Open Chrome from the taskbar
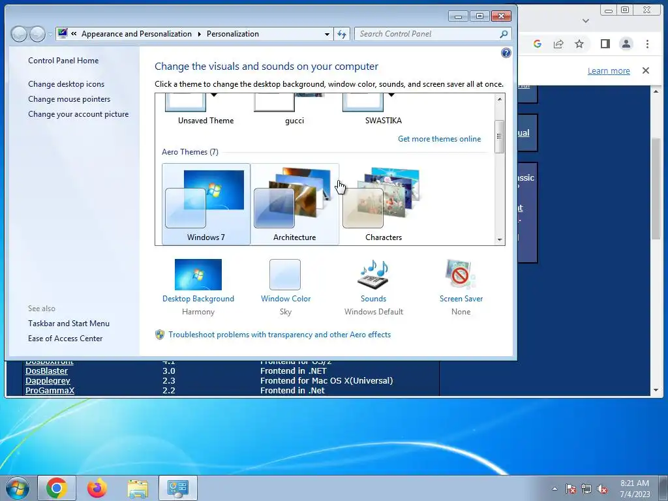 point(57,488)
